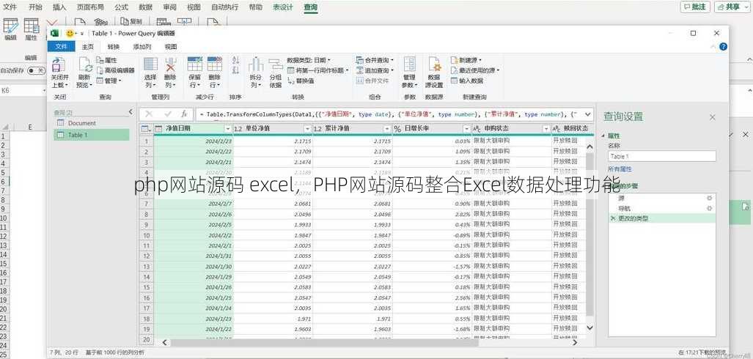This screenshot has width=753, height=359.
Task: Sort descending using the Z-A icon
Action: [235, 70]
